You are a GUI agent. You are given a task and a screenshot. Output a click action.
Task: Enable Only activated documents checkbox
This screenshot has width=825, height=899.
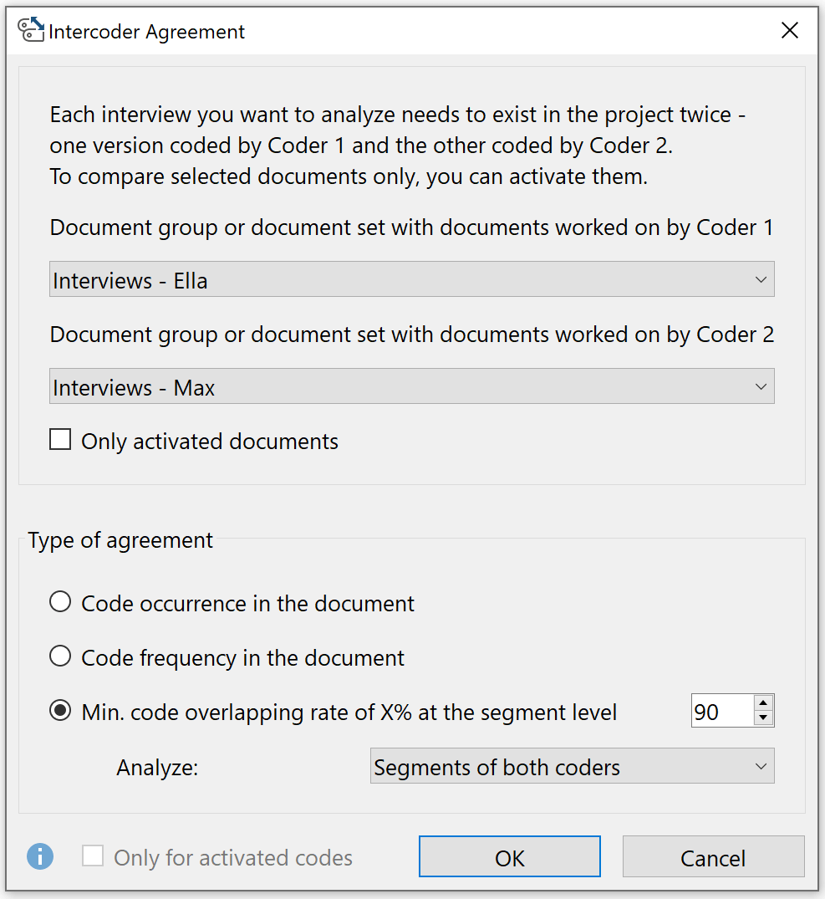pos(60,440)
